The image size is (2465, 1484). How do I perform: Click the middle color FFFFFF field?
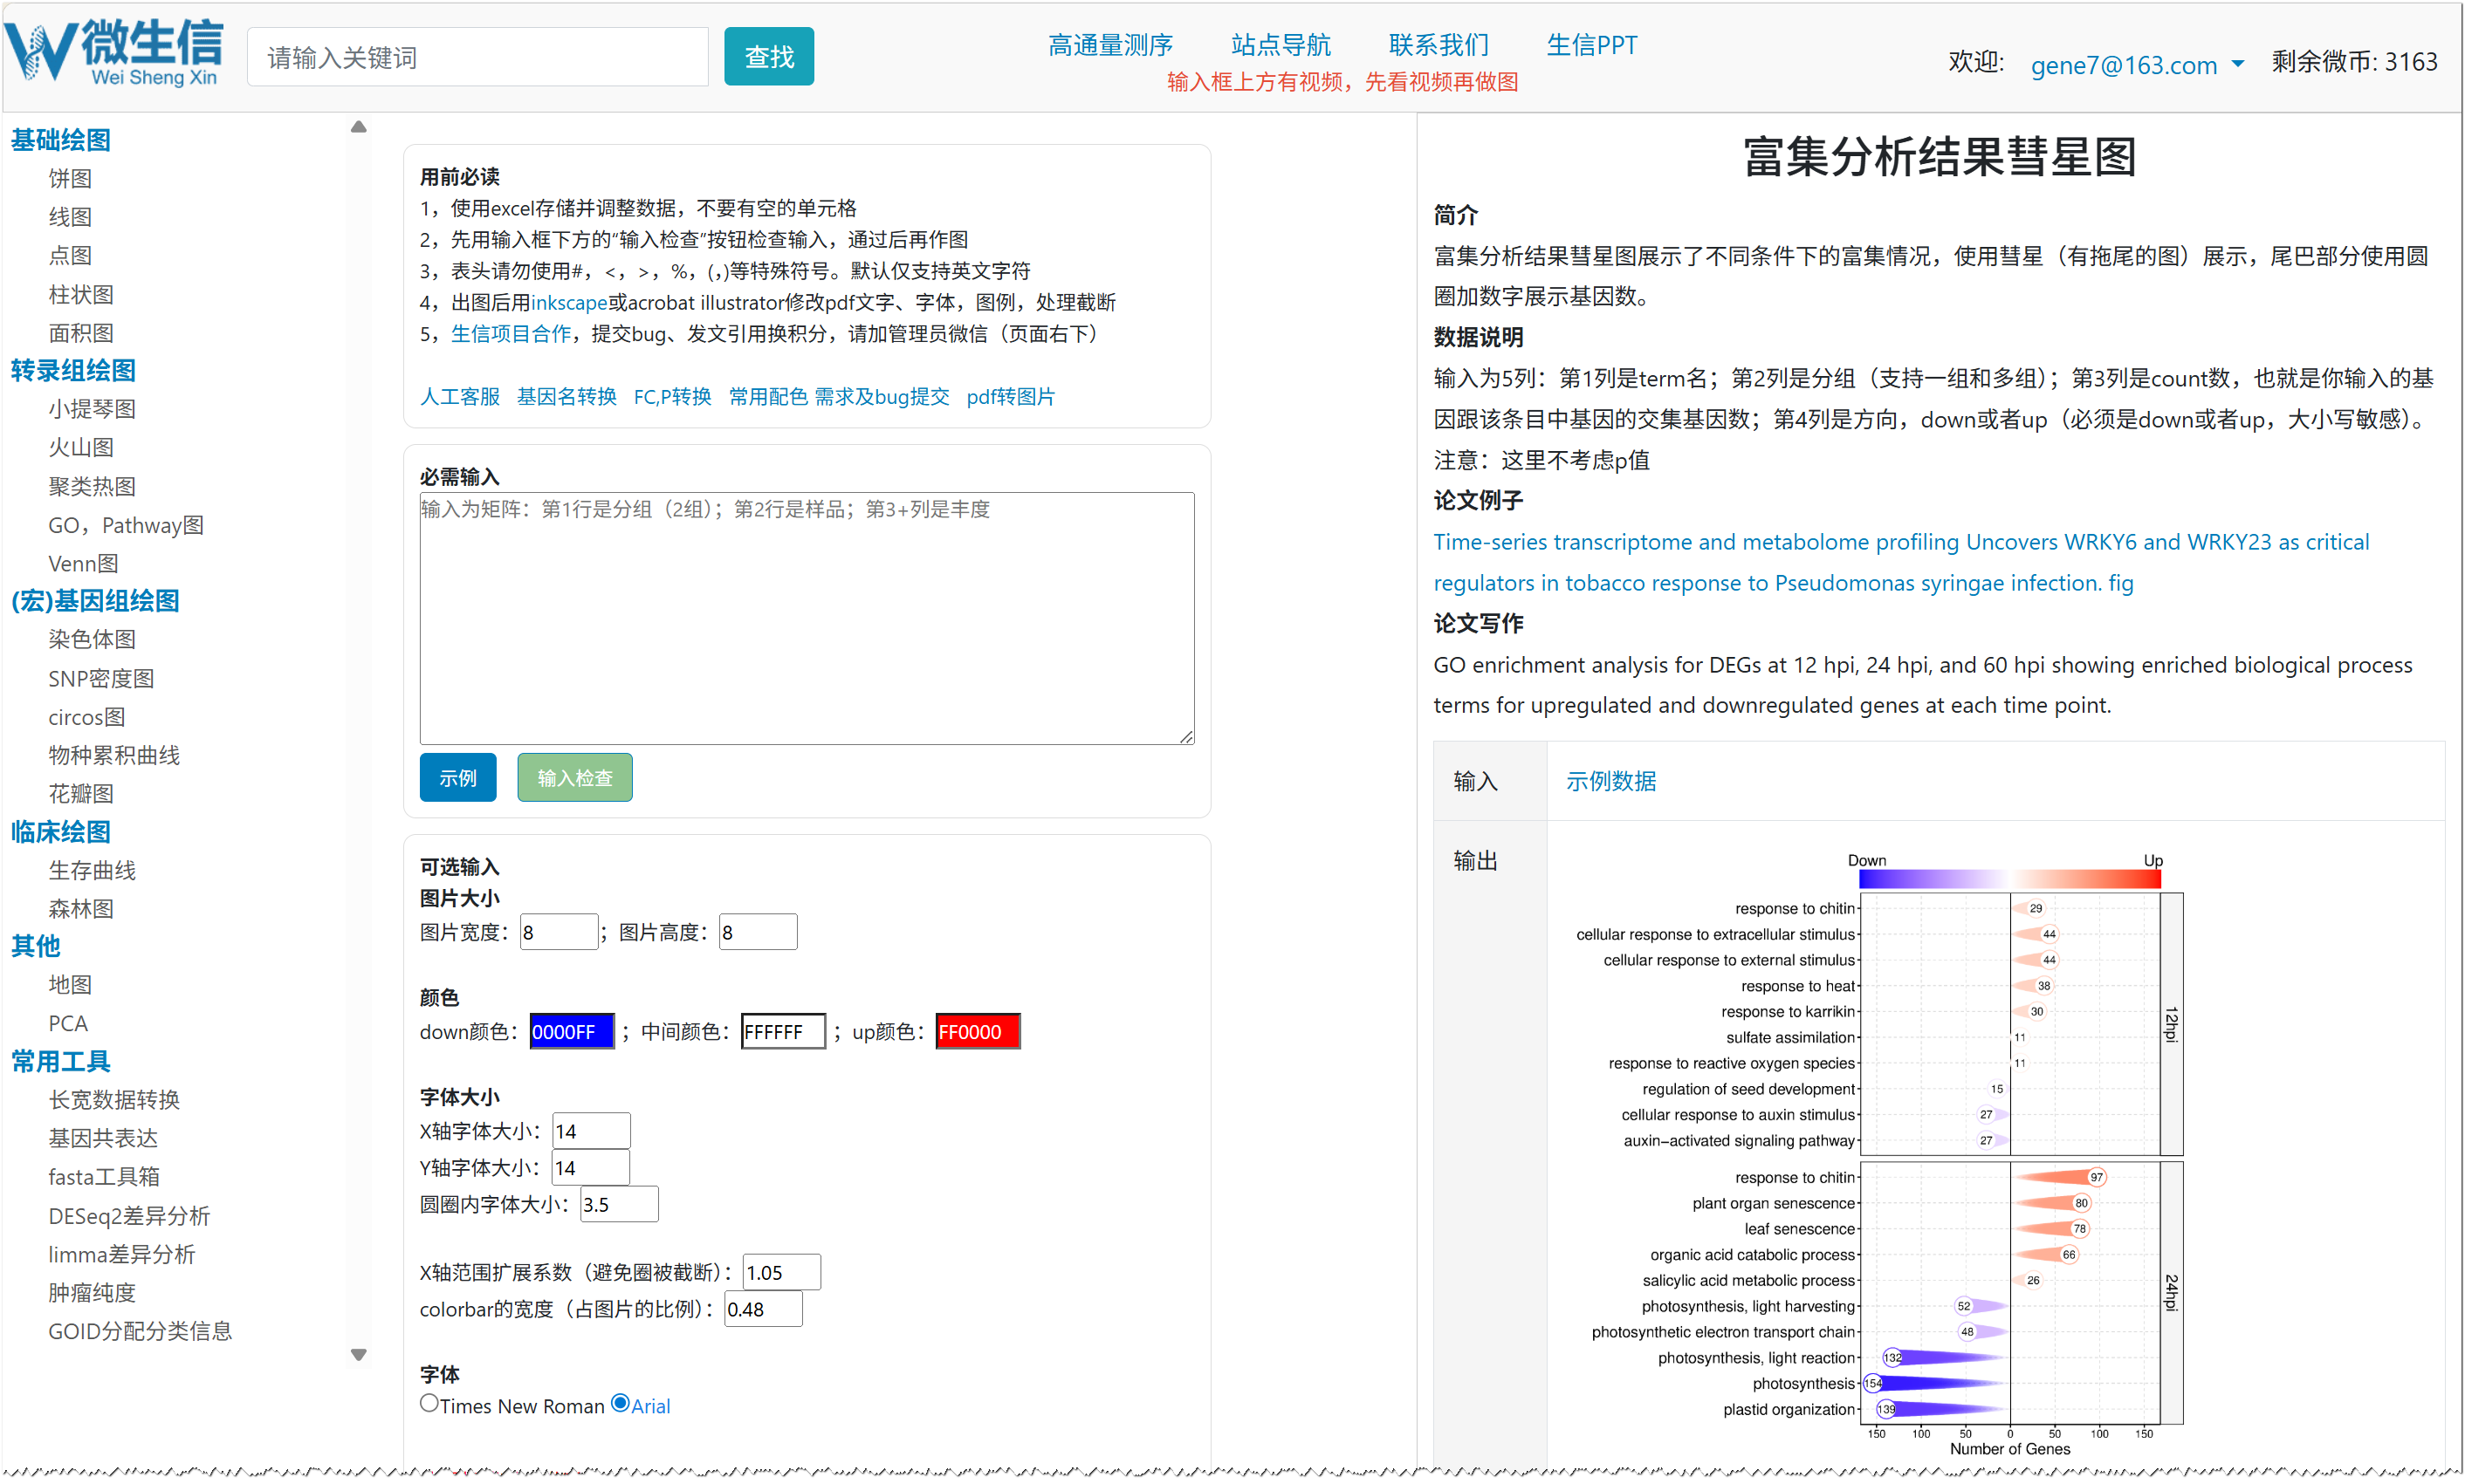[x=782, y=1032]
